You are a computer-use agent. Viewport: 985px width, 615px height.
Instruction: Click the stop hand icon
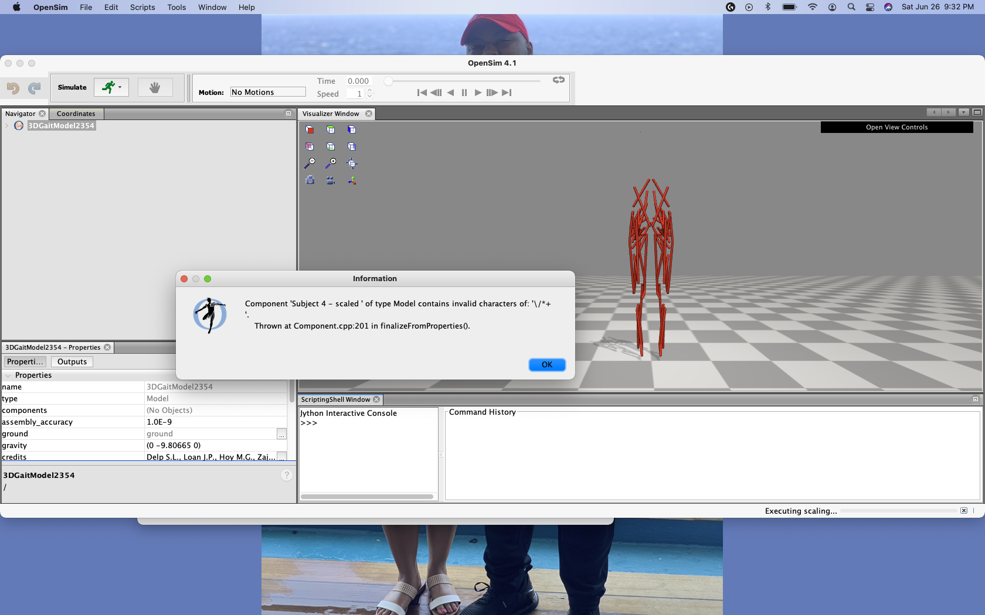tap(155, 87)
